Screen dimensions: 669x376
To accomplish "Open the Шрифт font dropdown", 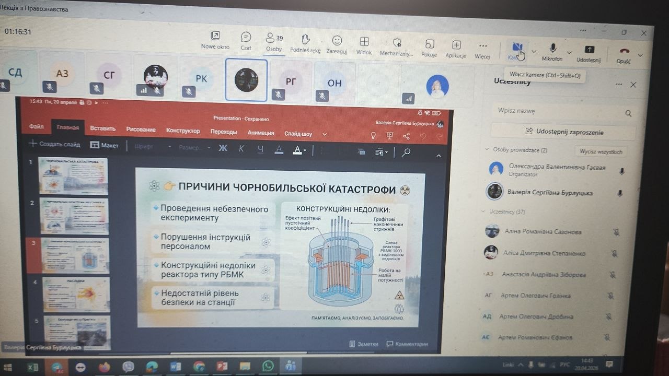I will click(x=152, y=147).
